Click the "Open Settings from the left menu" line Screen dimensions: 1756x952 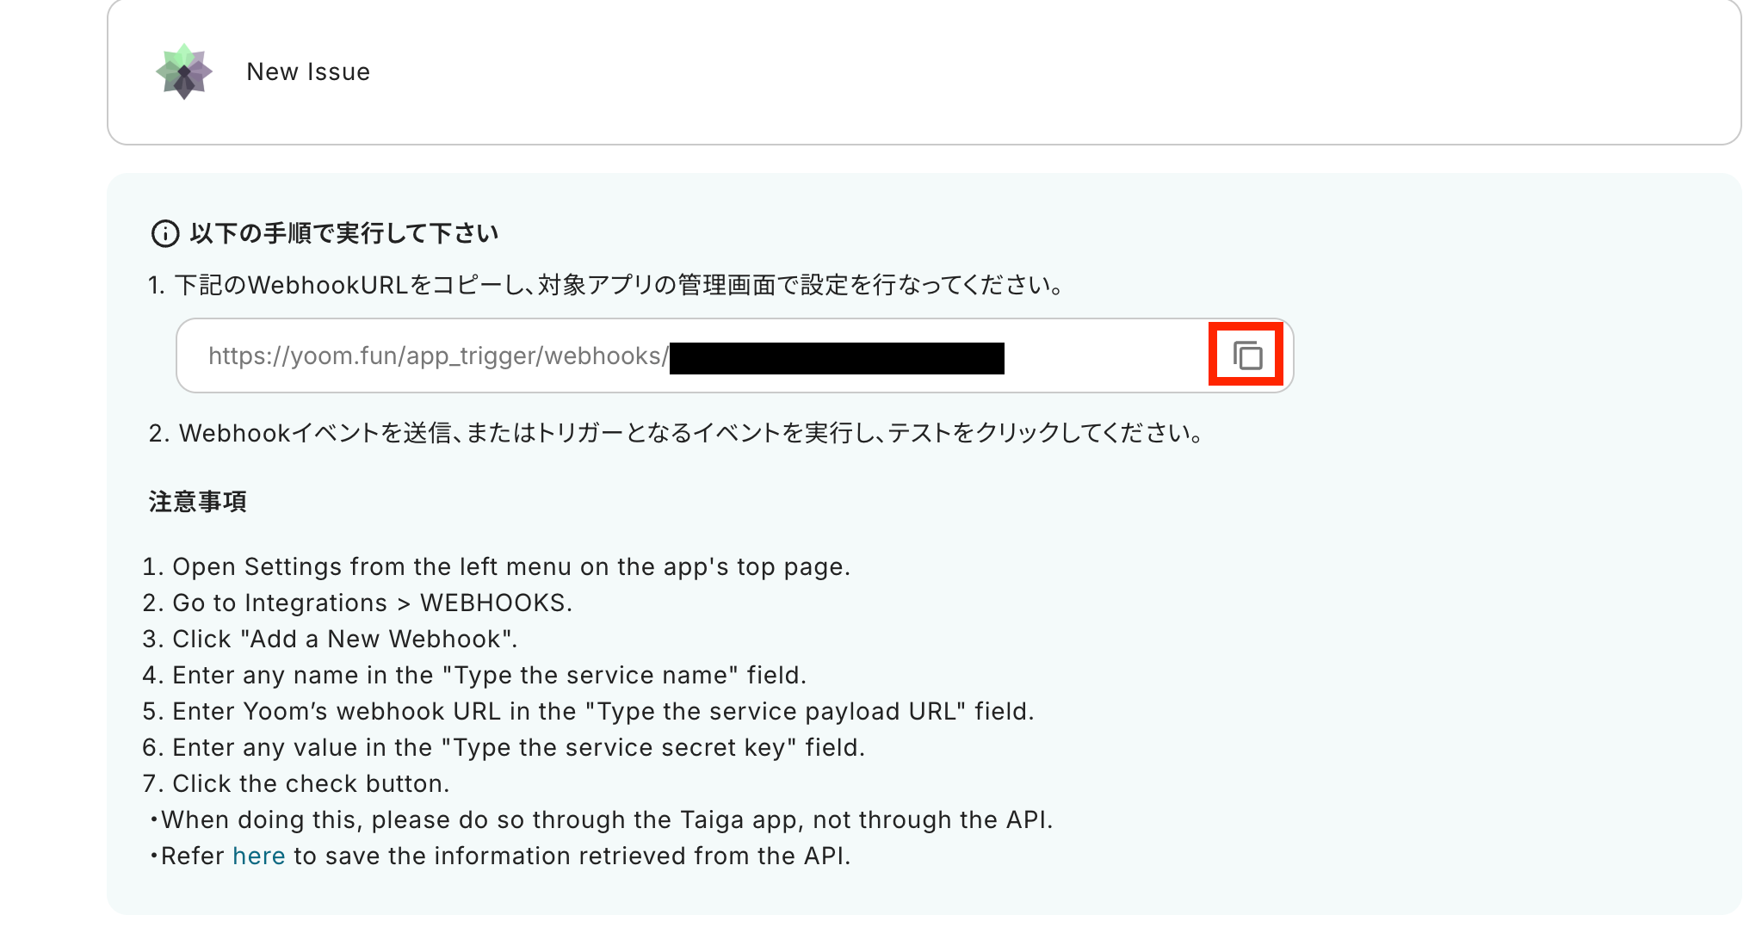pyautogui.click(x=497, y=566)
